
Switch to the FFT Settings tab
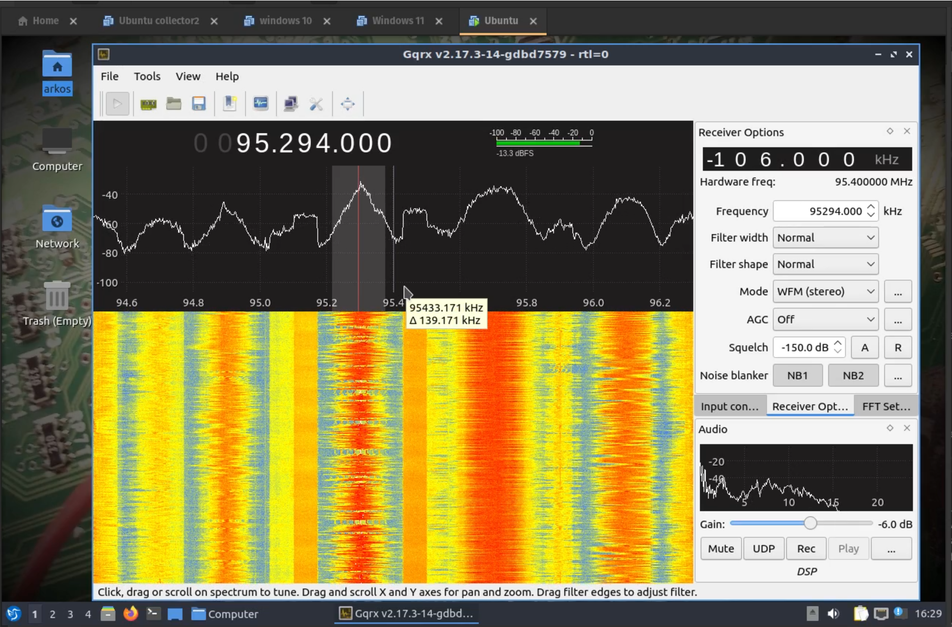click(x=886, y=406)
